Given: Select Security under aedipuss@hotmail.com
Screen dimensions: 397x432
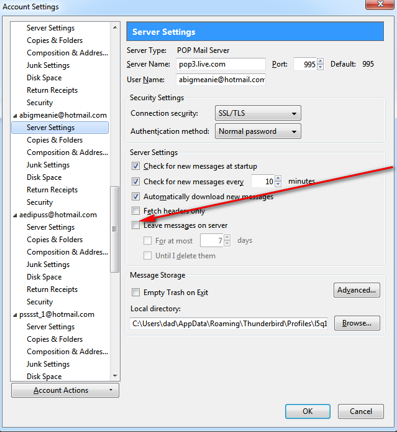Looking at the screenshot, I should pyautogui.click(x=40, y=302).
